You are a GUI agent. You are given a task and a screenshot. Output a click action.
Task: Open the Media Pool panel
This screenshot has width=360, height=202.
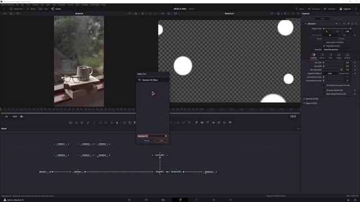coord(16,9)
